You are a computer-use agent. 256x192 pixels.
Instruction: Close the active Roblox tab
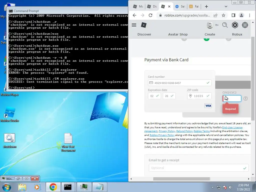169,6
